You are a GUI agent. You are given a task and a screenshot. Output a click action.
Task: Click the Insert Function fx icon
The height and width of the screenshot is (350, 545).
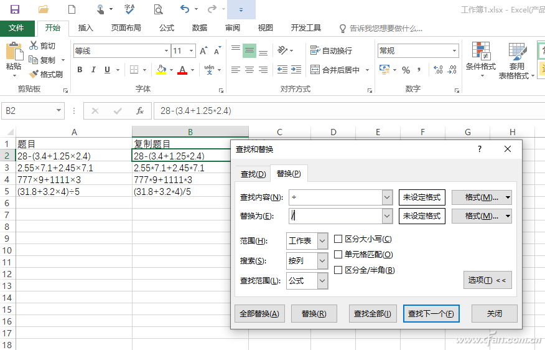(x=140, y=111)
